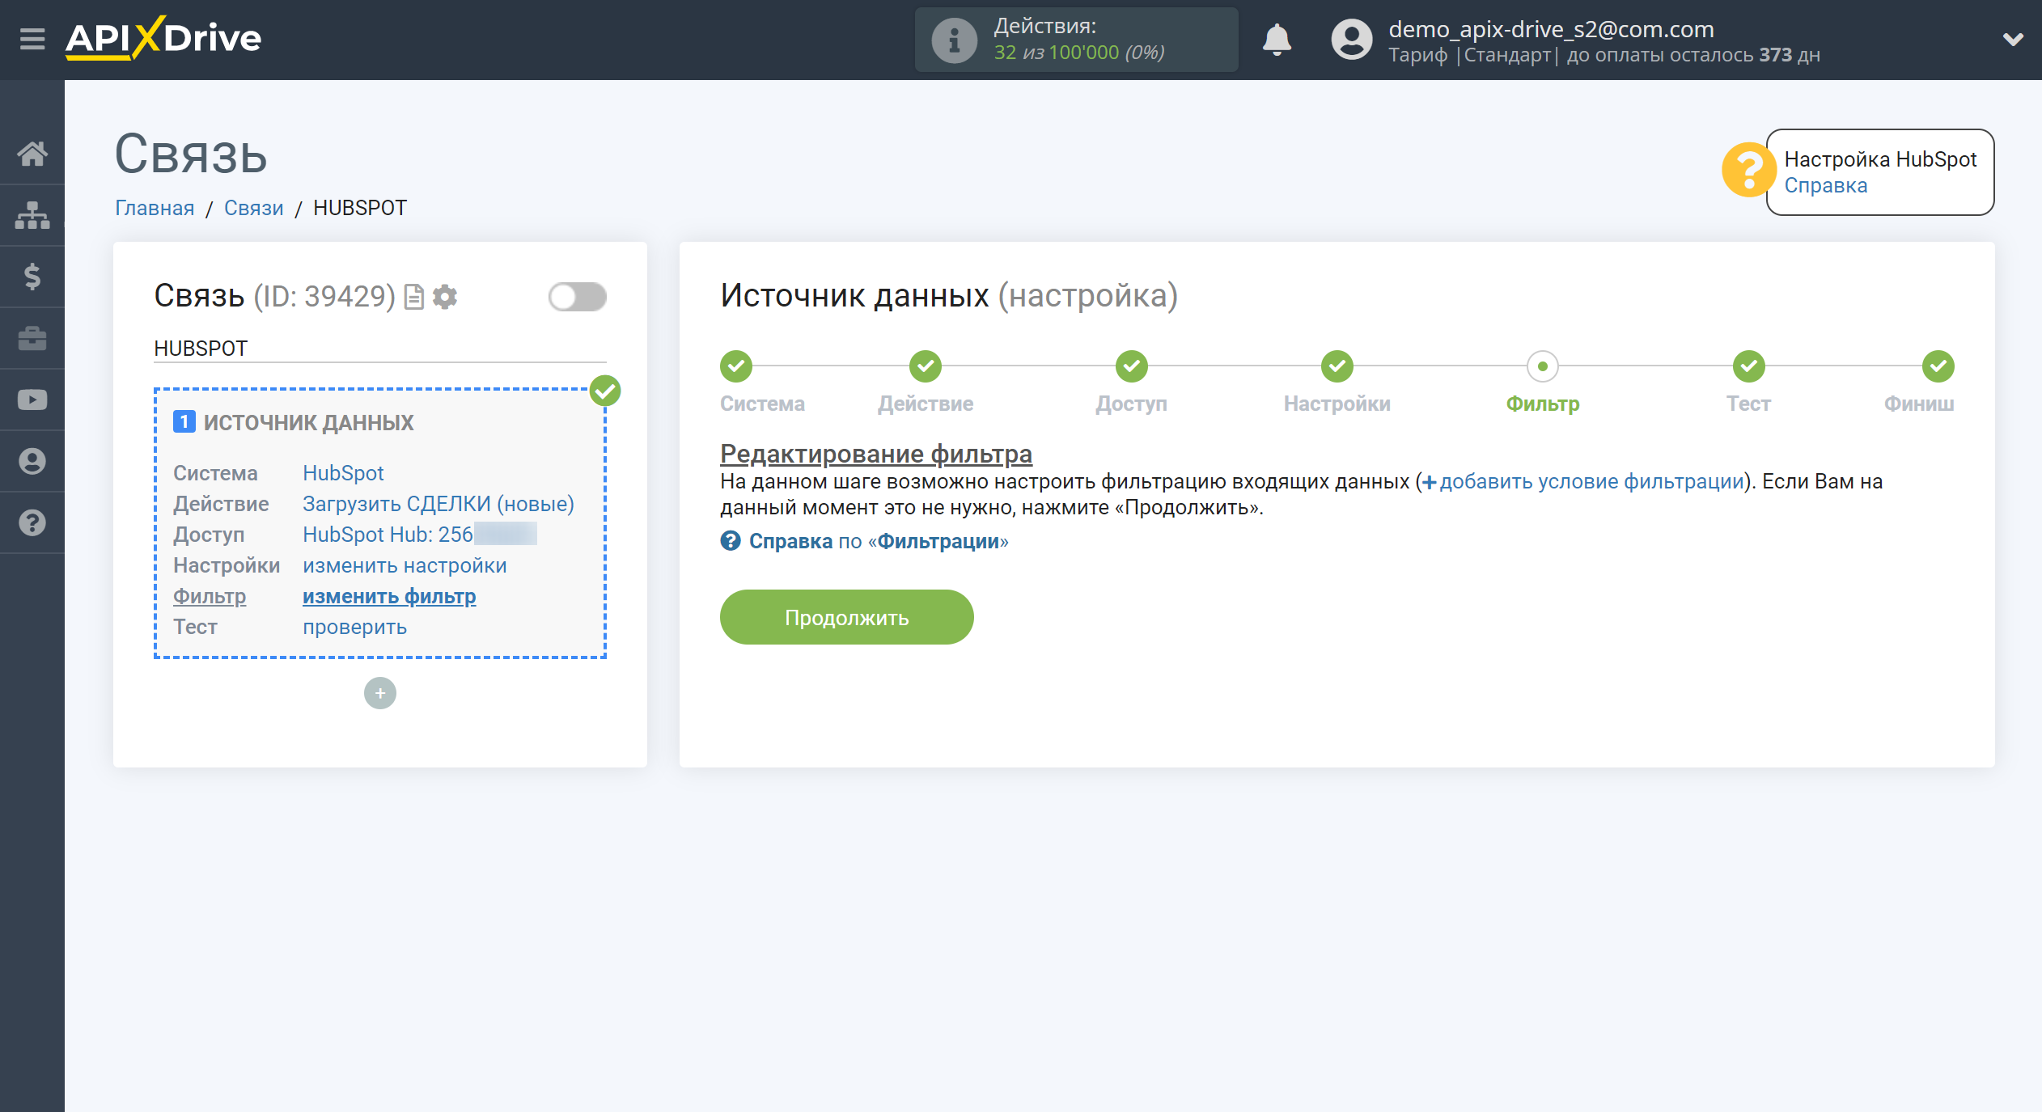Image resolution: width=2042 pixels, height=1112 pixels.
Task: Expand the account dropdown chevron
Action: (x=2013, y=40)
